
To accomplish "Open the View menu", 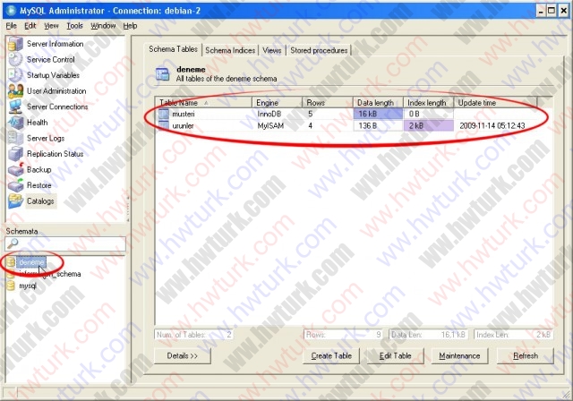I will point(51,26).
